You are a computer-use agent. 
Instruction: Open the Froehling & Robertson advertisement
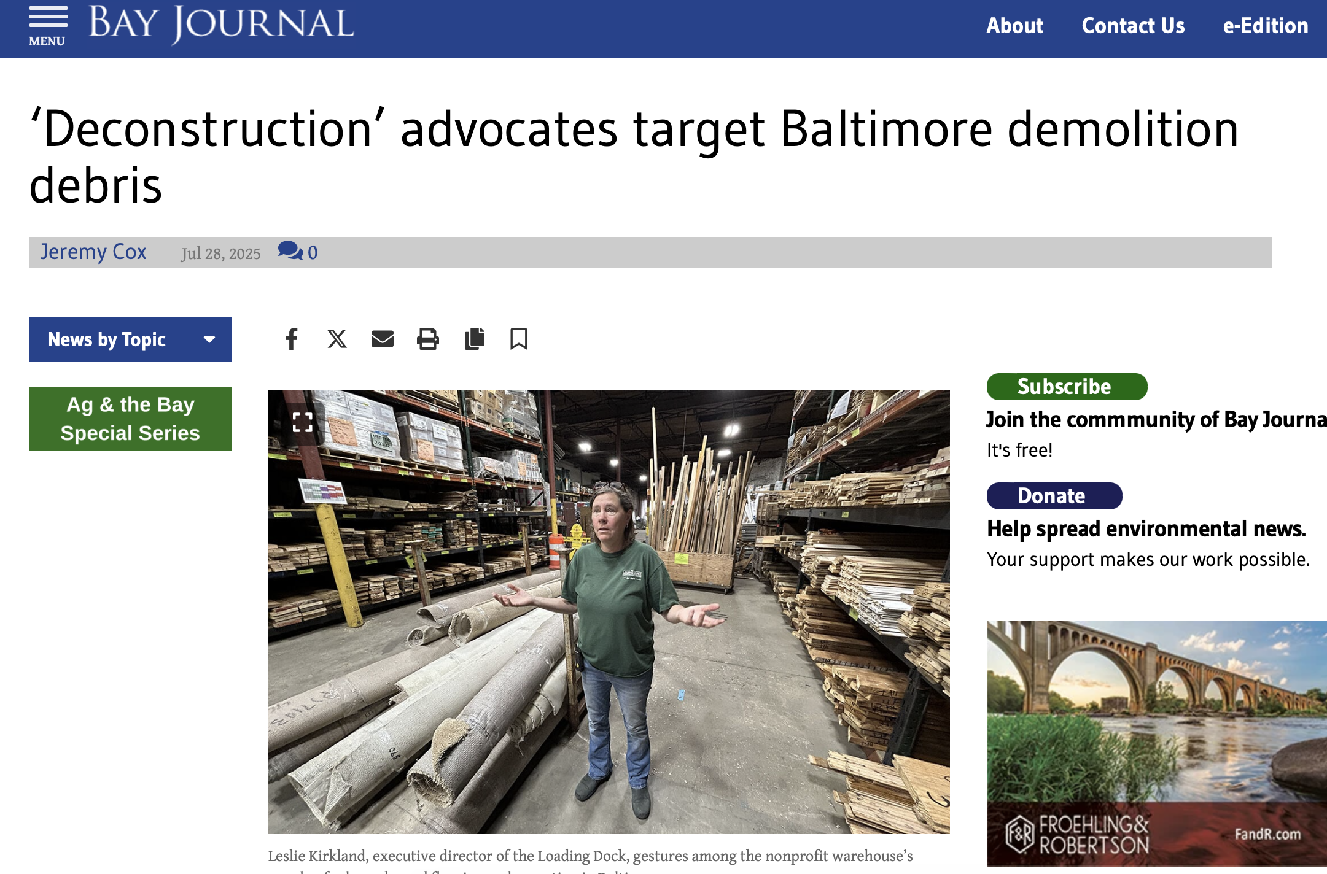[x=1157, y=743]
